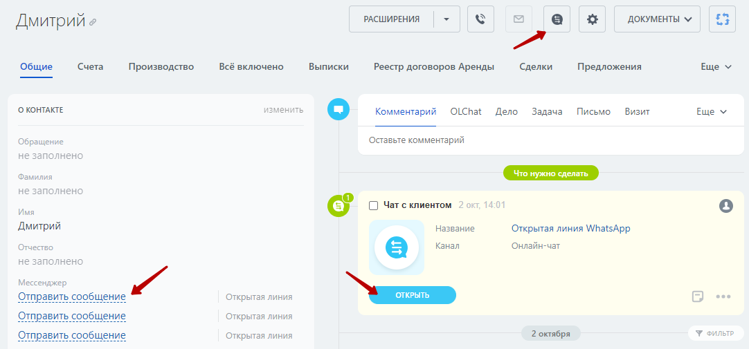
Task: Click the note icon in chat card
Action: pyautogui.click(x=698, y=296)
